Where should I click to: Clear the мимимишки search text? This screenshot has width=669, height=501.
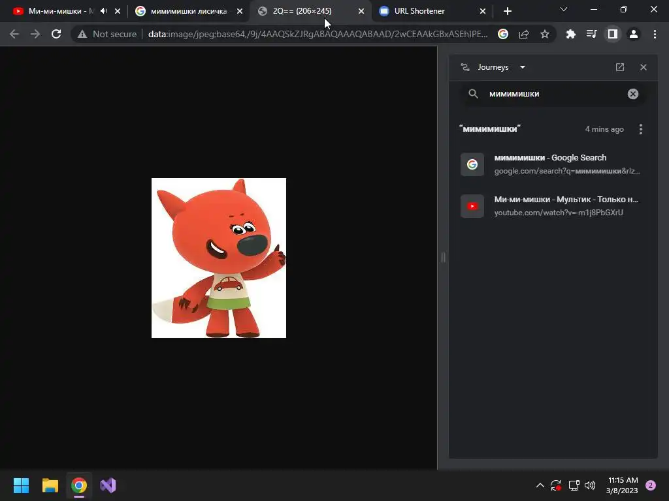pos(632,94)
